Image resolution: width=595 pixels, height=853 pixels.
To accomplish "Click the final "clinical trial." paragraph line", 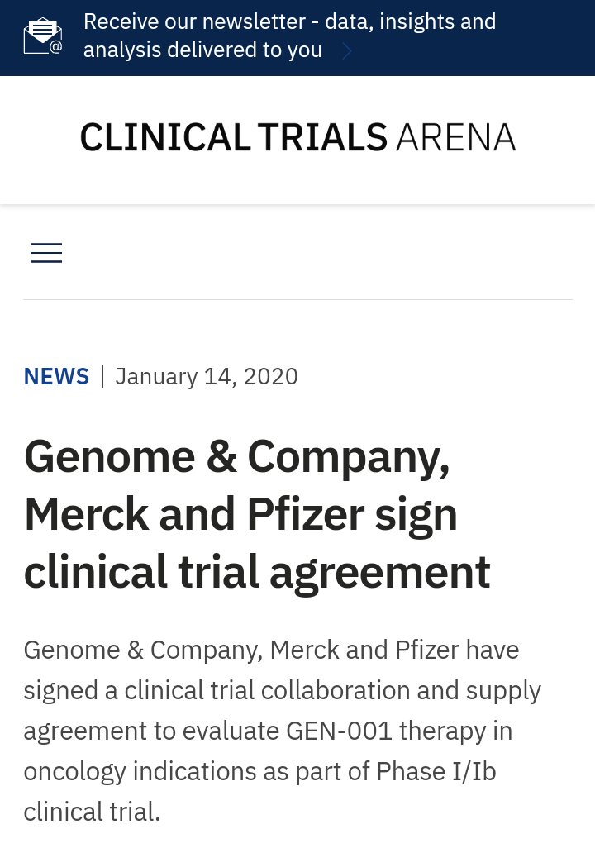I will 92,812.
